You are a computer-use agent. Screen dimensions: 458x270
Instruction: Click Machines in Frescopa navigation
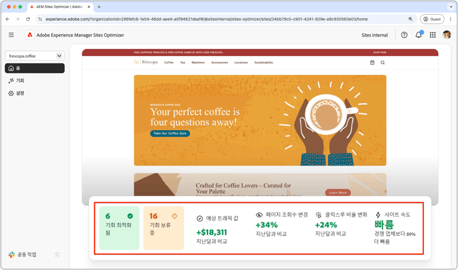(x=198, y=62)
